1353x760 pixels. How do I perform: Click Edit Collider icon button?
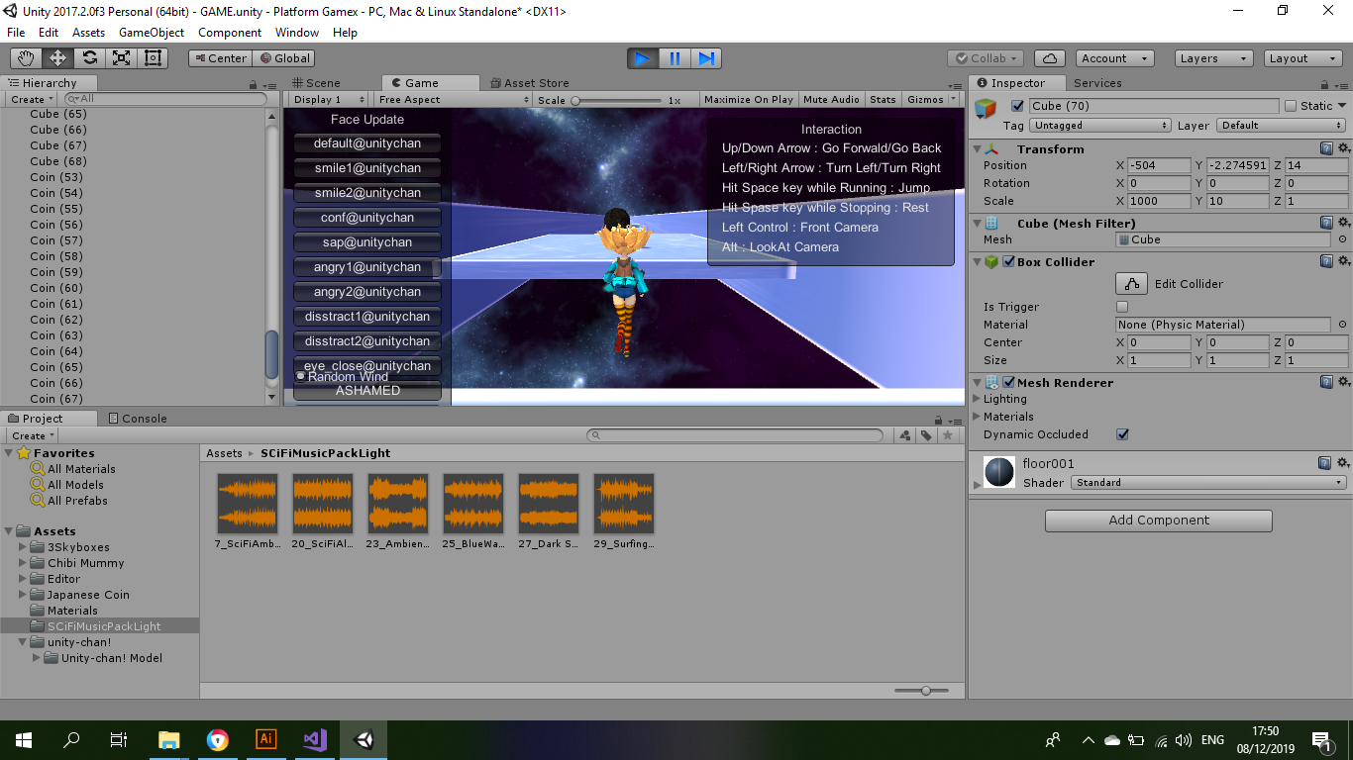(1131, 283)
